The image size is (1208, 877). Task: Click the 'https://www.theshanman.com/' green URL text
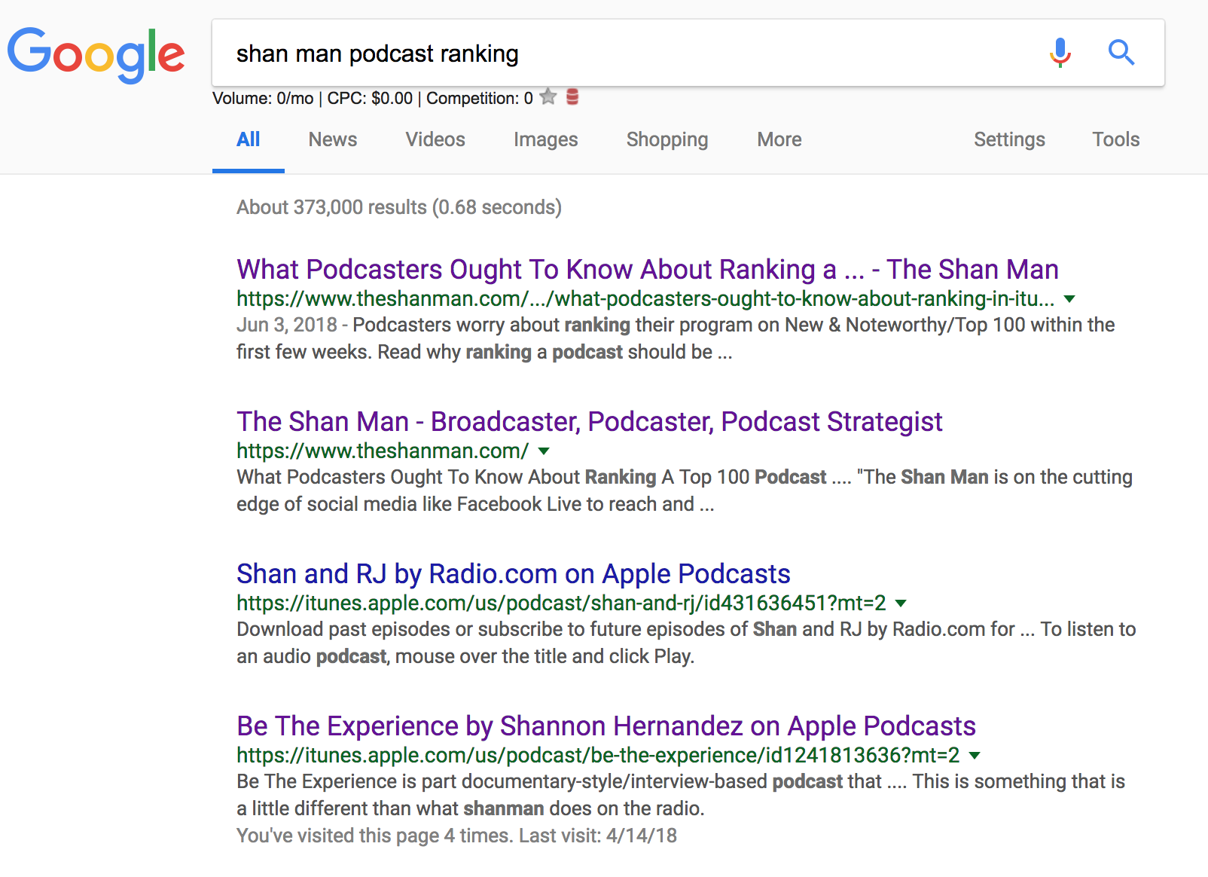[x=383, y=451]
